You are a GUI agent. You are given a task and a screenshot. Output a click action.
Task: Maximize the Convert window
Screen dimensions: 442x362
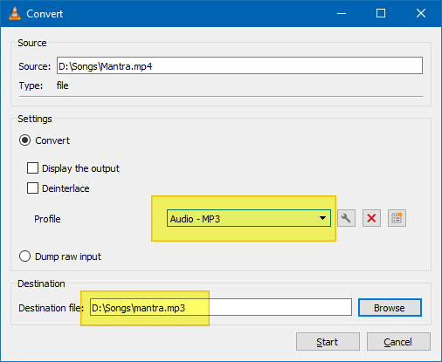381,13
